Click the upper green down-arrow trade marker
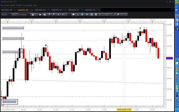179x112 pixels. pos(140,28)
